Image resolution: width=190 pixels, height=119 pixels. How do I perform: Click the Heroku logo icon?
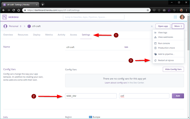click(5, 17)
